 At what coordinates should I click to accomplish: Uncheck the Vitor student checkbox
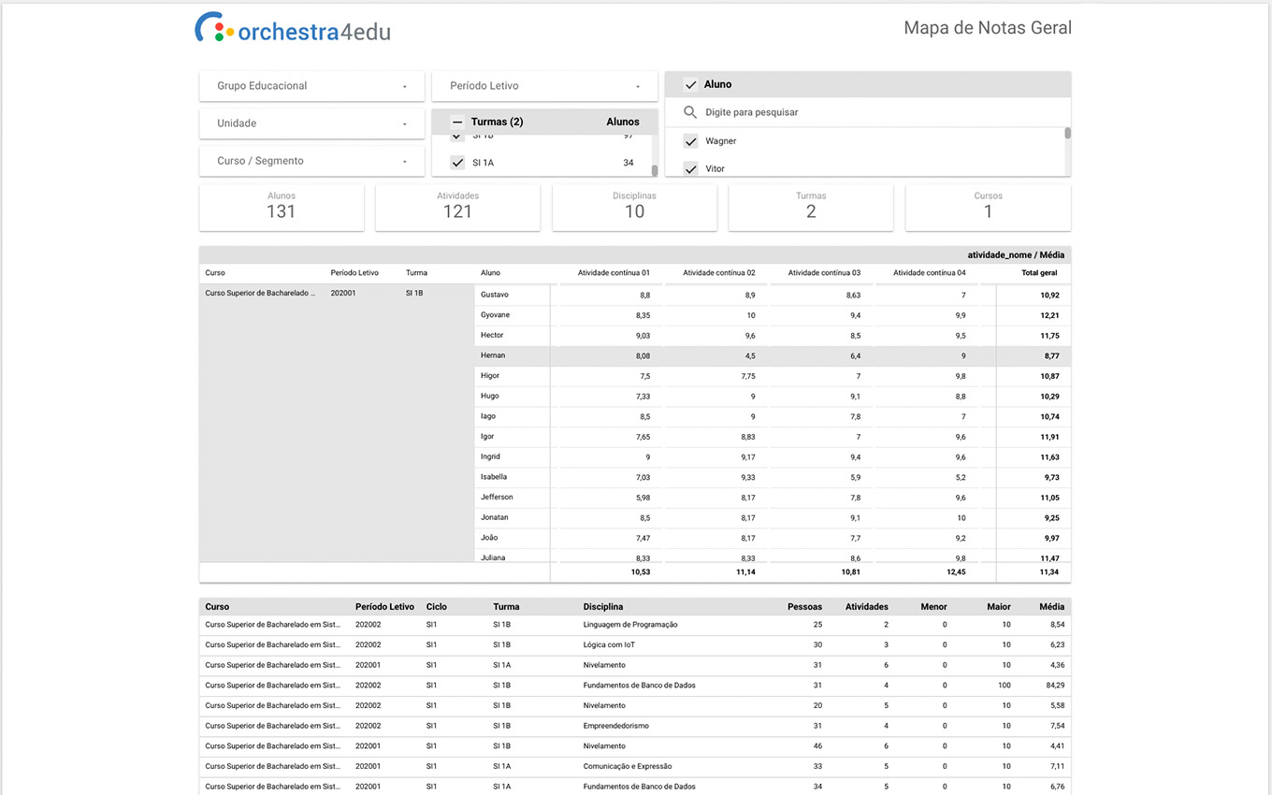pos(691,168)
